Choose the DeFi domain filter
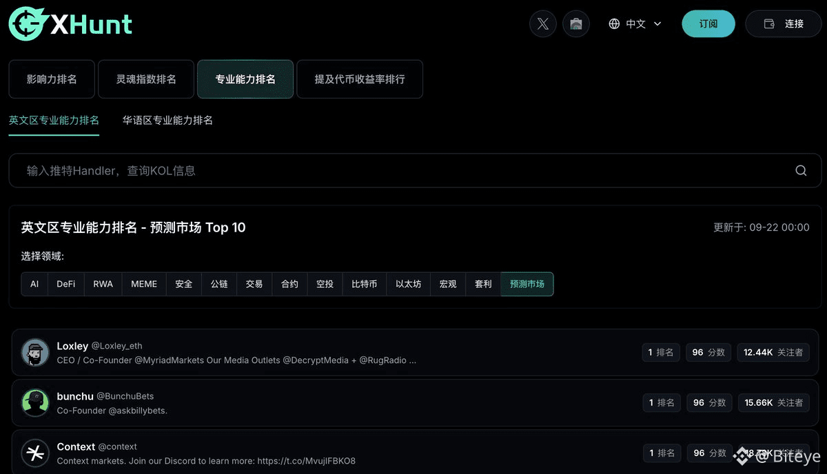Viewport: 827px width, 474px height. (66, 284)
